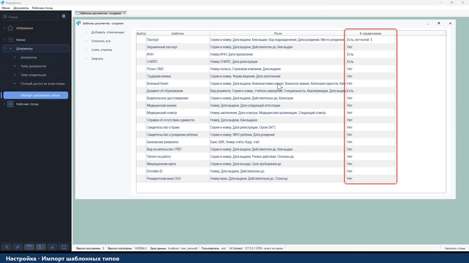
Task: Click the double left chevron collapse-sidebar icon
Action: pyautogui.click(x=6, y=247)
